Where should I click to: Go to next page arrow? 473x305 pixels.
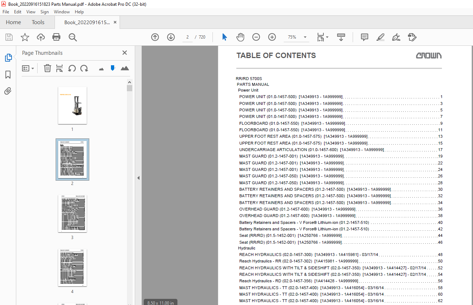coord(171,37)
